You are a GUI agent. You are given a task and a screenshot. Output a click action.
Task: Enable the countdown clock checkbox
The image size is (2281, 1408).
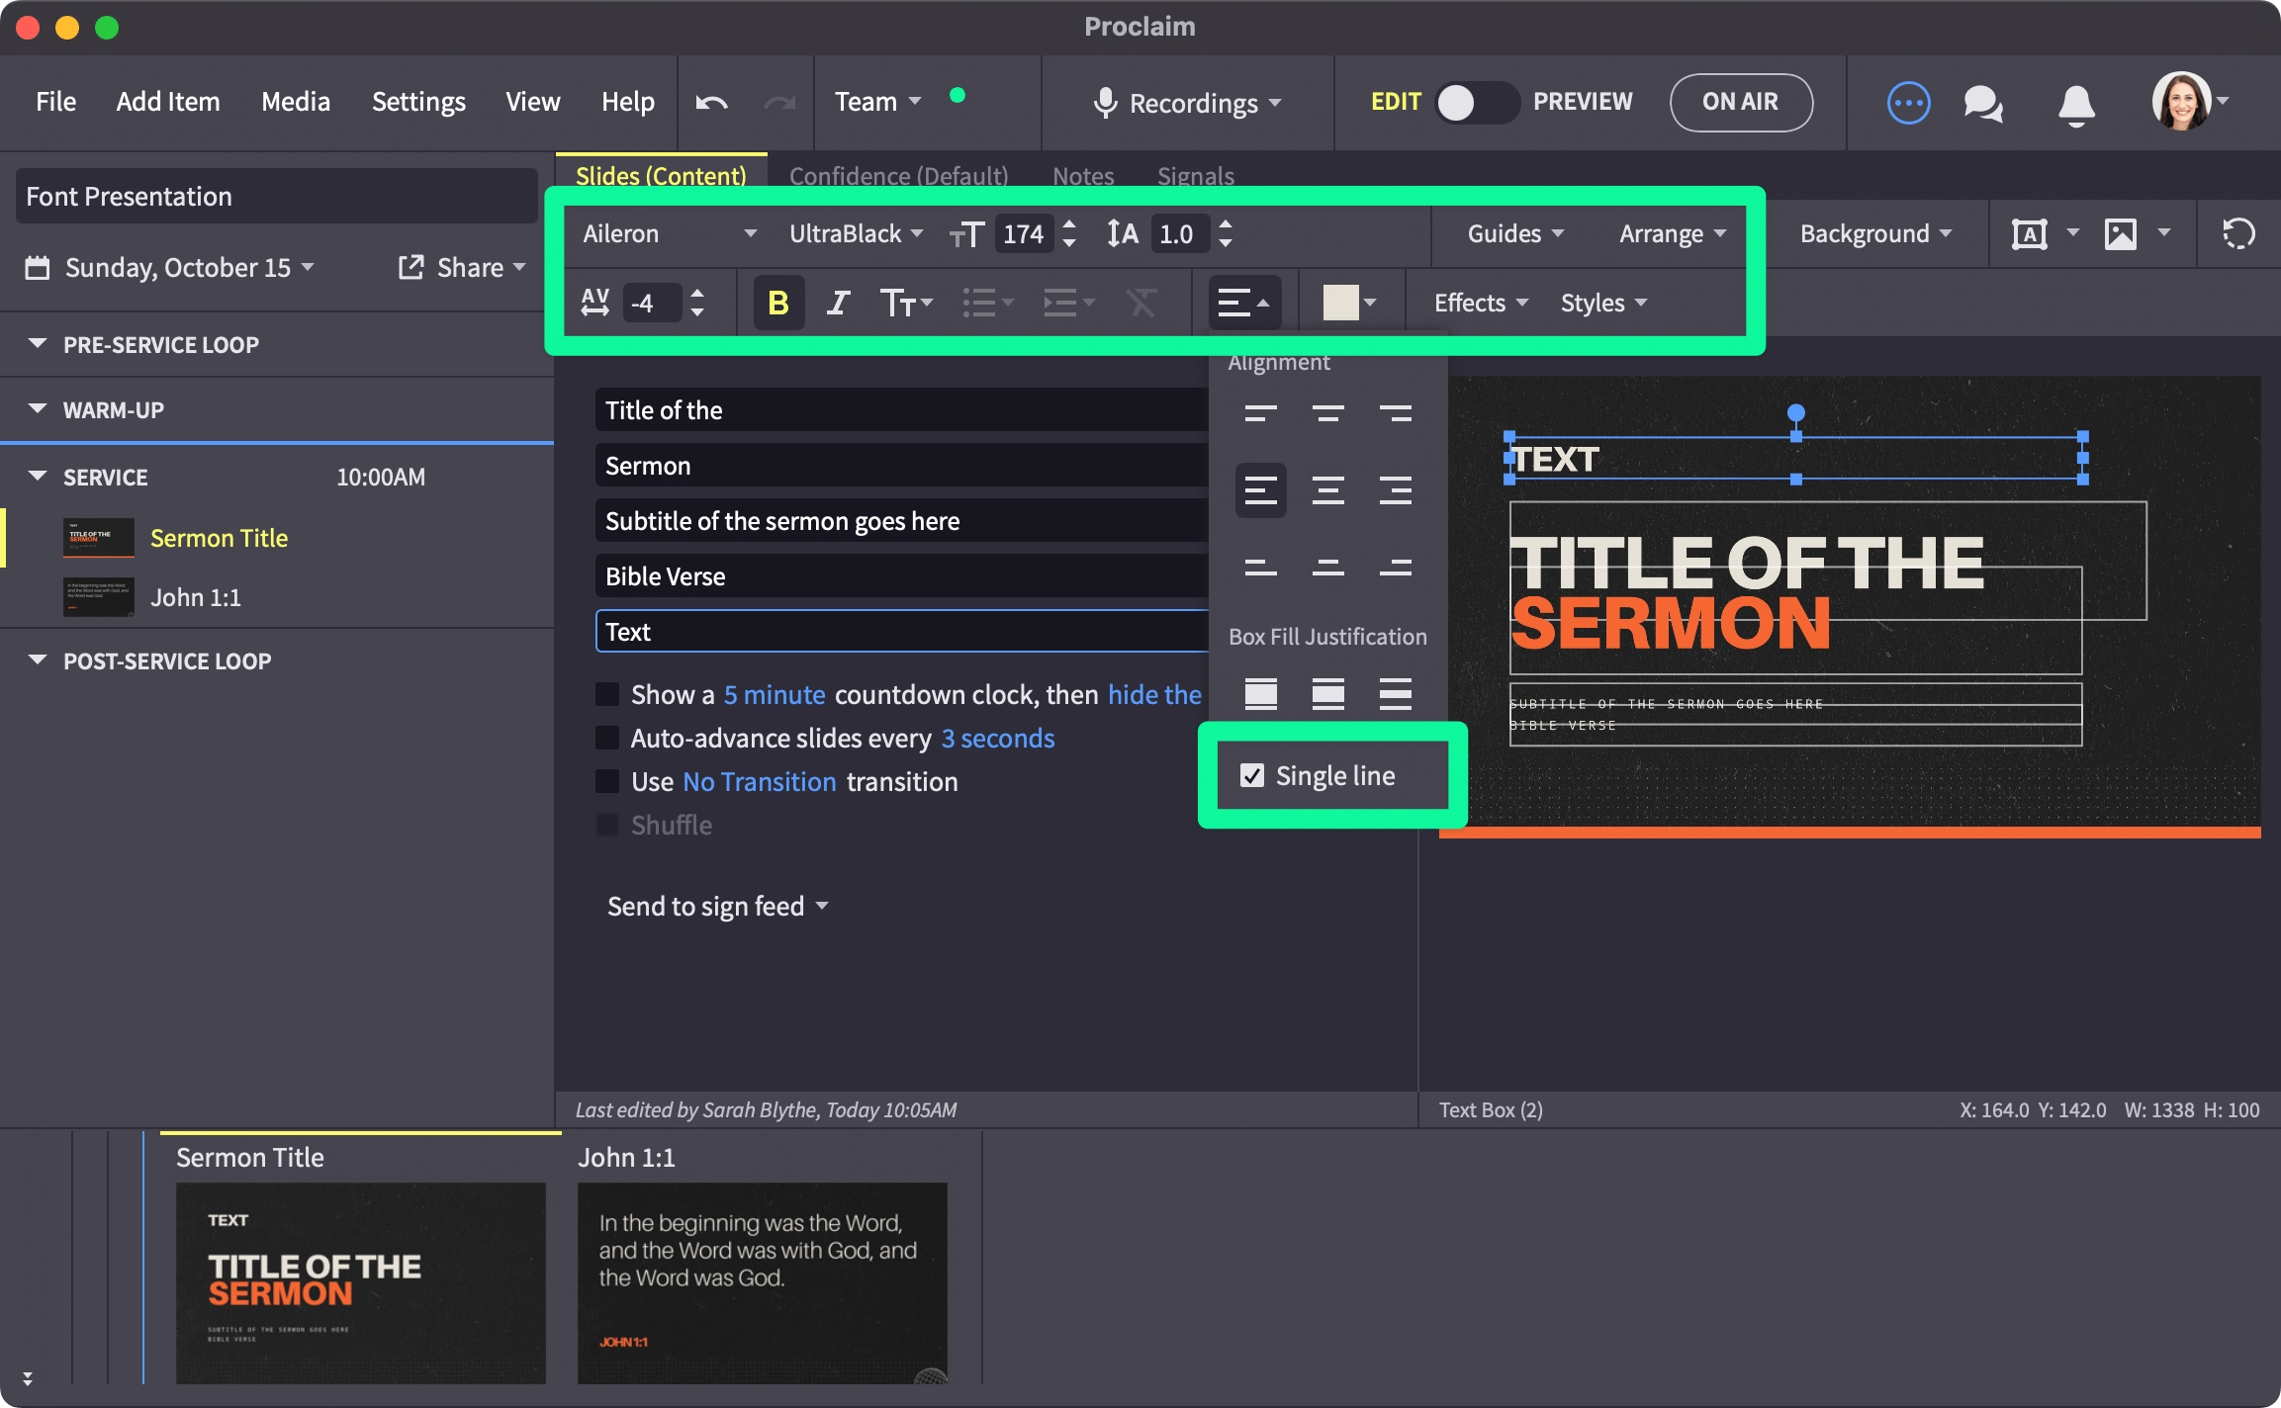point(607,694)
